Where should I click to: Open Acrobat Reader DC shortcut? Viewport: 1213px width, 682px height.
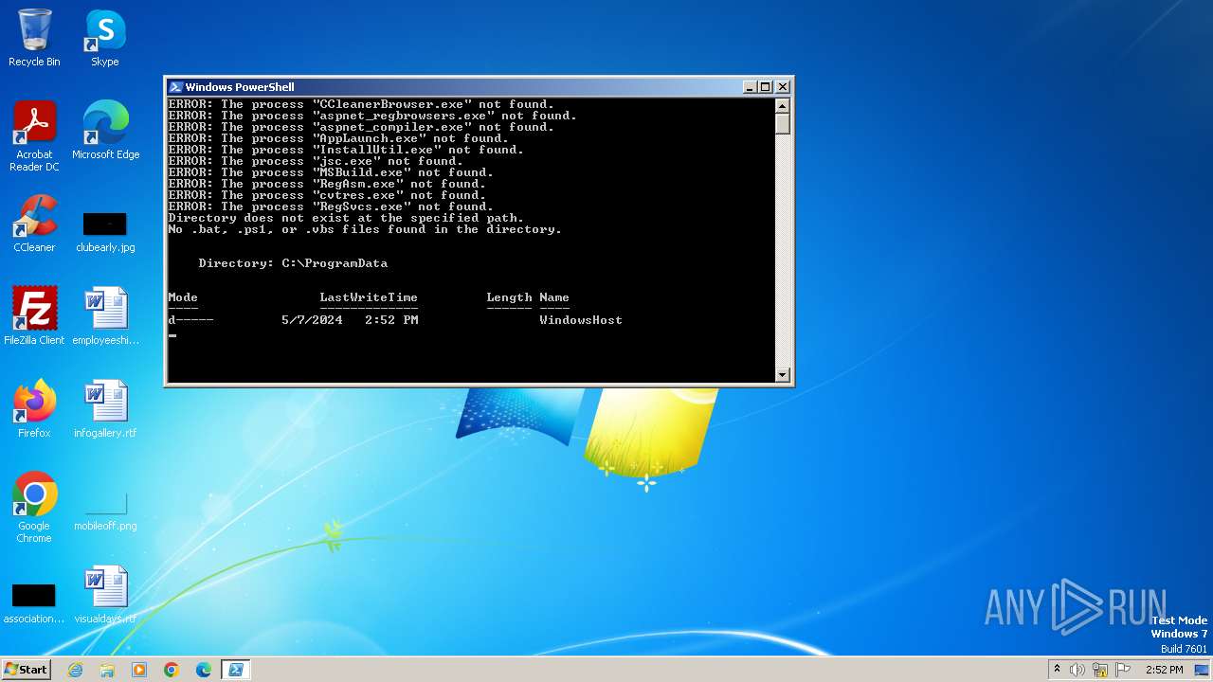(x=34, y=136)
